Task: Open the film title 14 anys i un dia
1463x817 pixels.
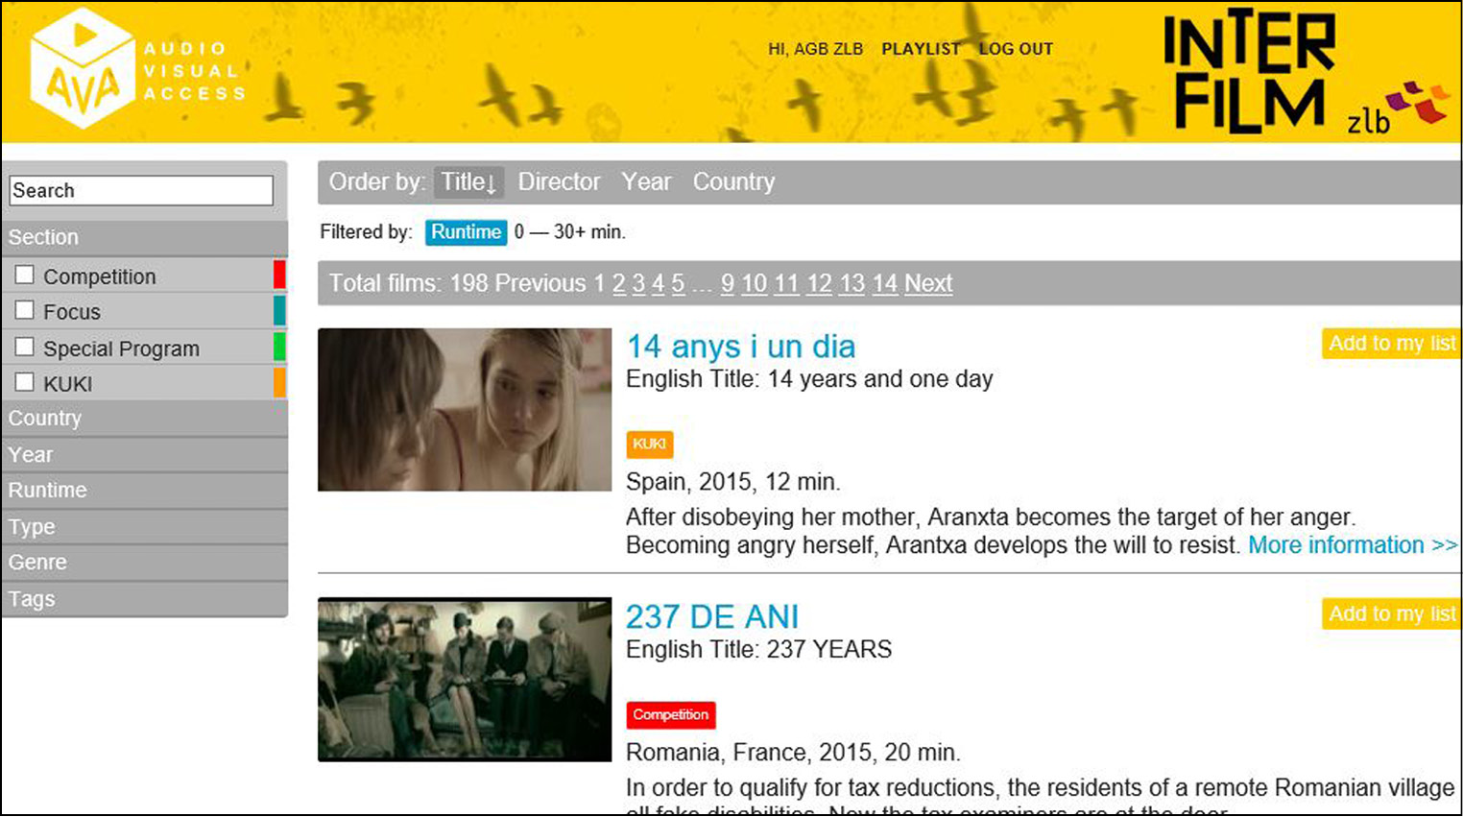Action: point(740,347)
